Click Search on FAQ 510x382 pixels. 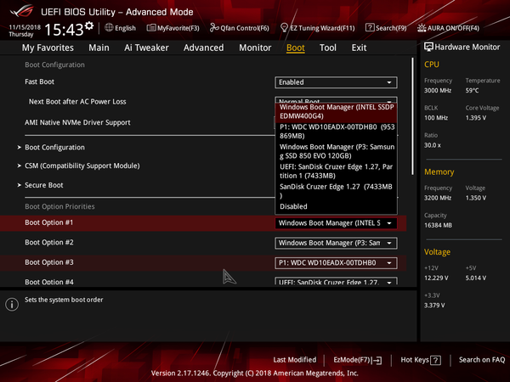(482, 360)
